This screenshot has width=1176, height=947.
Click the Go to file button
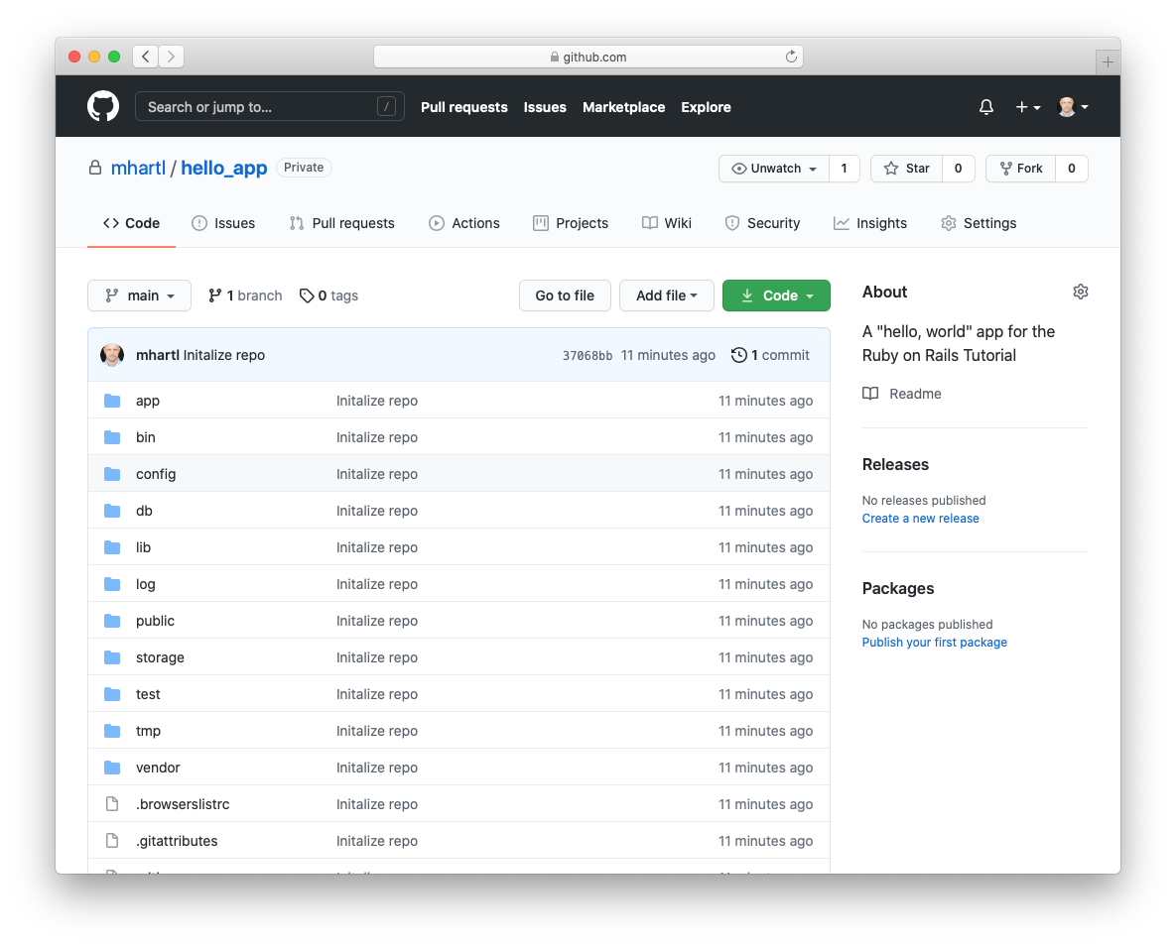[x=565, y=296]
